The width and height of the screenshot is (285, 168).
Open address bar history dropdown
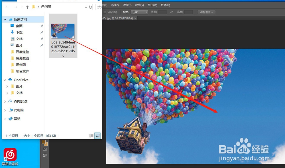click(86, 7)
